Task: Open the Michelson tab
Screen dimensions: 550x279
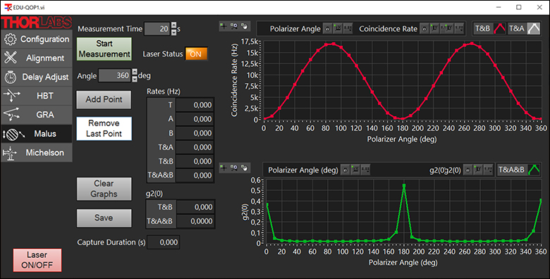Action: pos(37,152)
